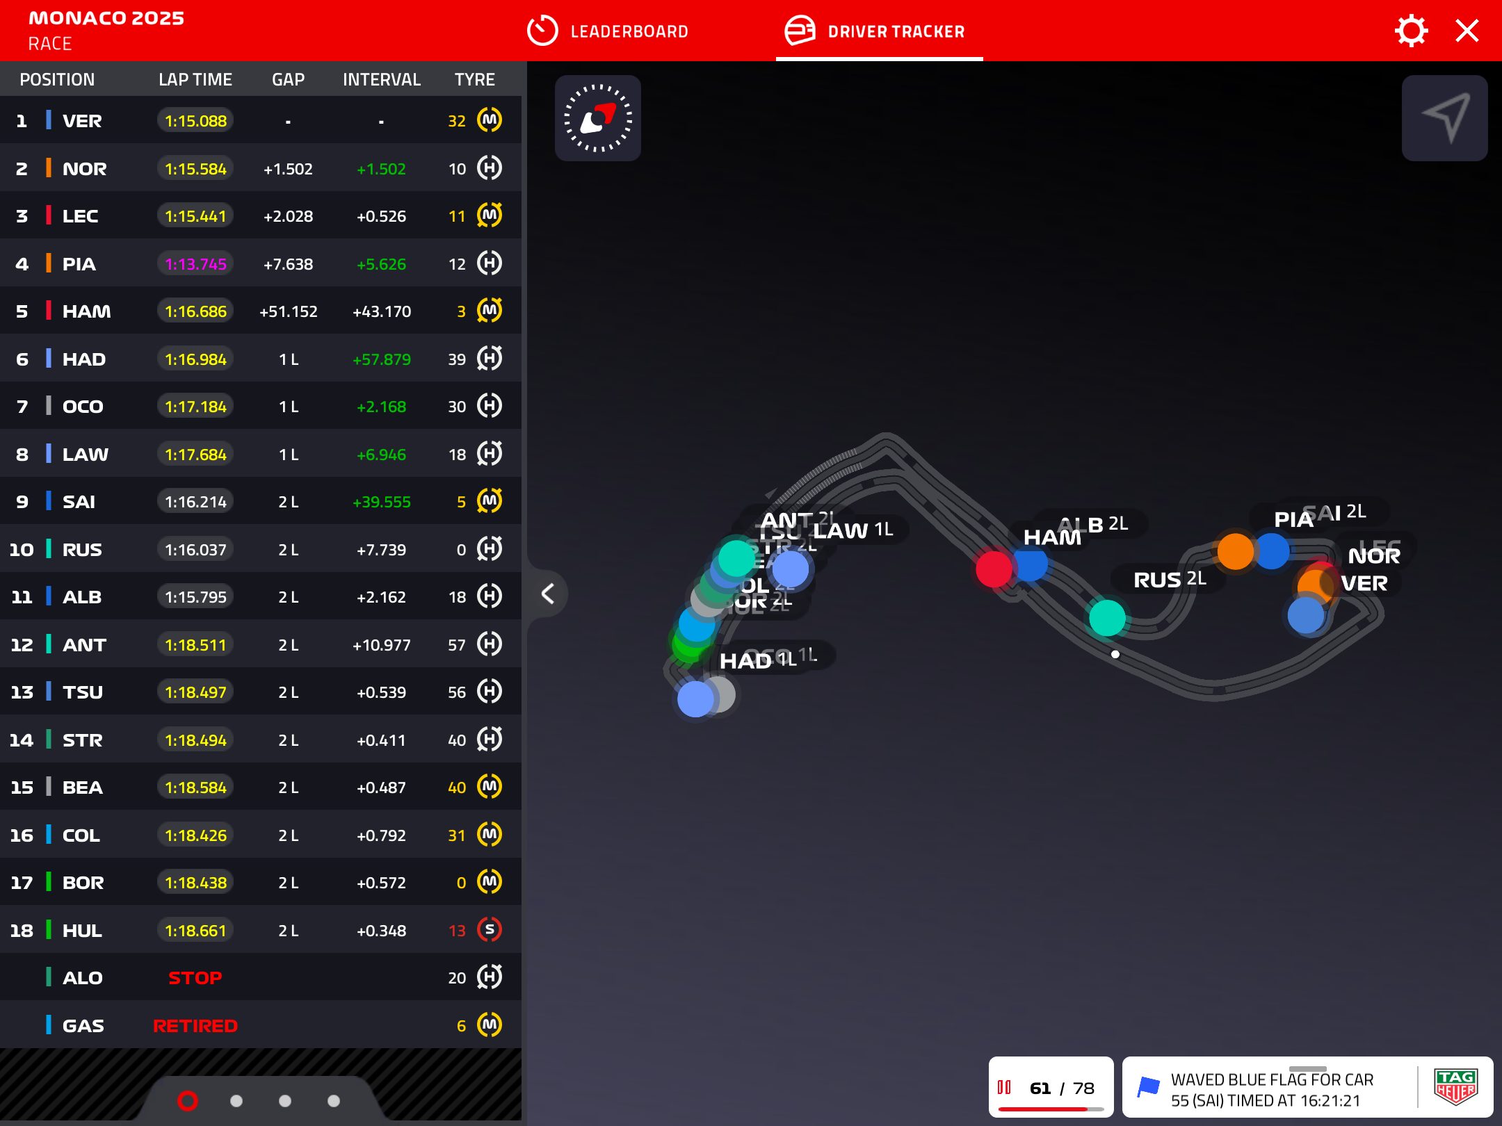Click the GAP column header
Image resolution: width=1502 pixels, height=1126 pixels.
coord(288,79)
